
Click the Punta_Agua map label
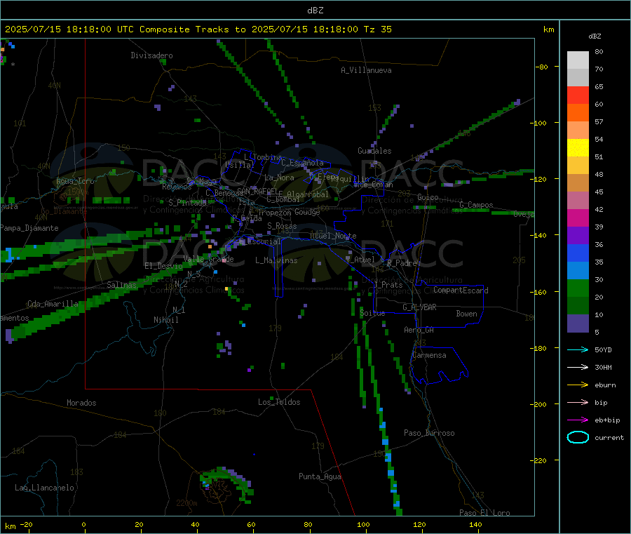pyautogui.click(x=320, y=476)
